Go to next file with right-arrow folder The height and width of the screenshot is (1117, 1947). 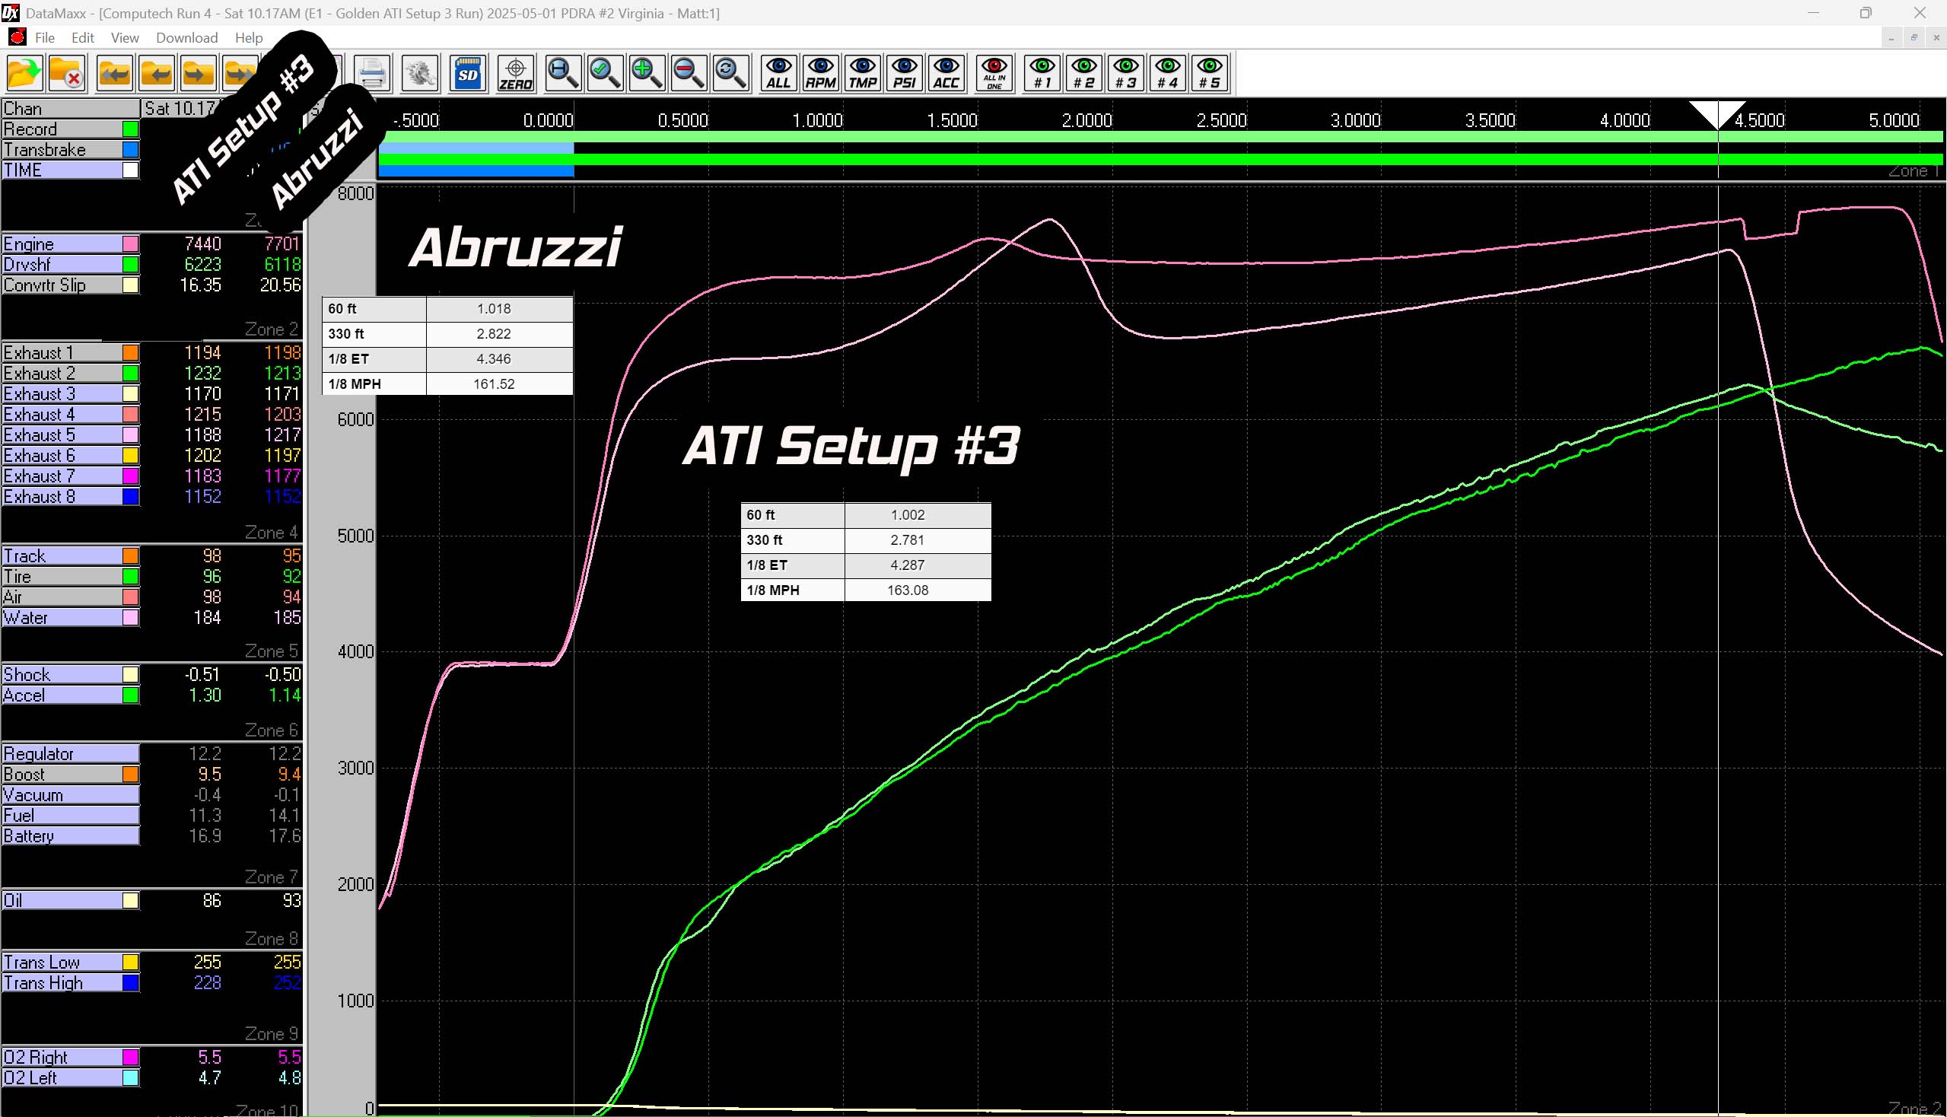click(198, 74)
